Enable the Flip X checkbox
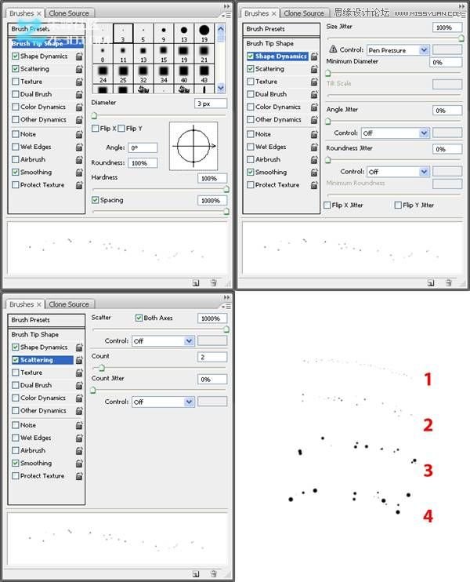 pyautogui.click(x=95, y=129)
